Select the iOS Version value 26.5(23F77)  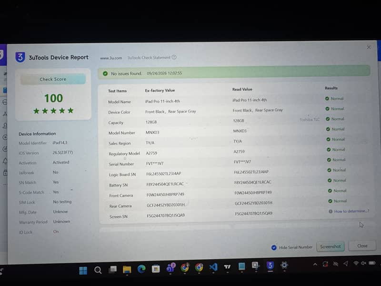click(x=63, y=153)
